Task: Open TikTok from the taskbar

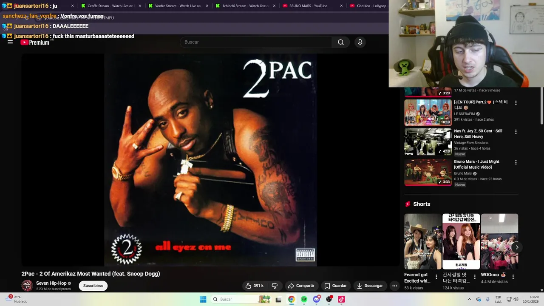Action: (341, 299)
